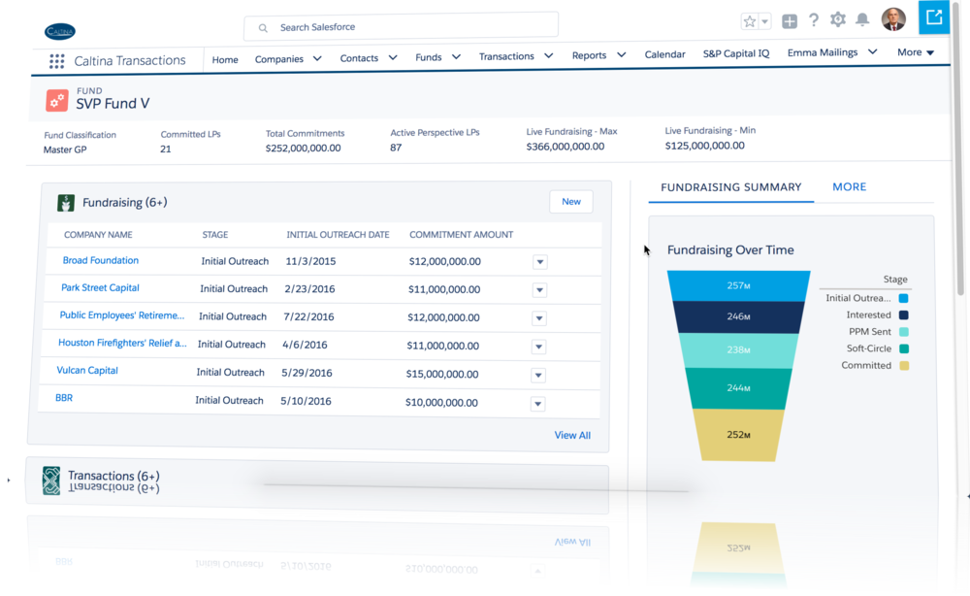The height and width of the screenshot is (596, 970).
Task: Open the Park Street Capital record
Action: click(100, 287)
